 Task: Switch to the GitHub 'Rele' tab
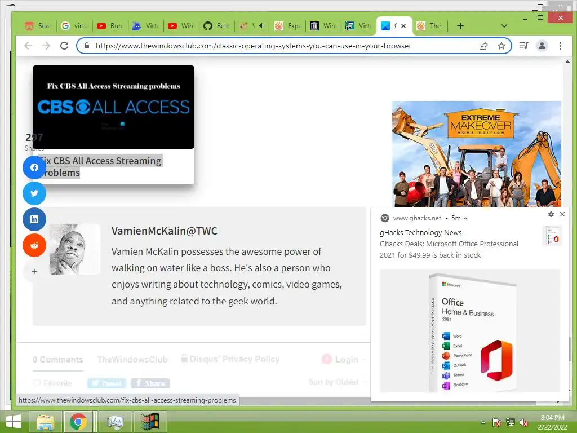point(216,26)
